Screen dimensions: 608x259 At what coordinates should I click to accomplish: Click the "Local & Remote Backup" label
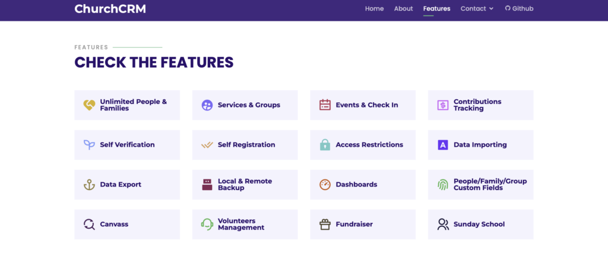click(245, 185)
